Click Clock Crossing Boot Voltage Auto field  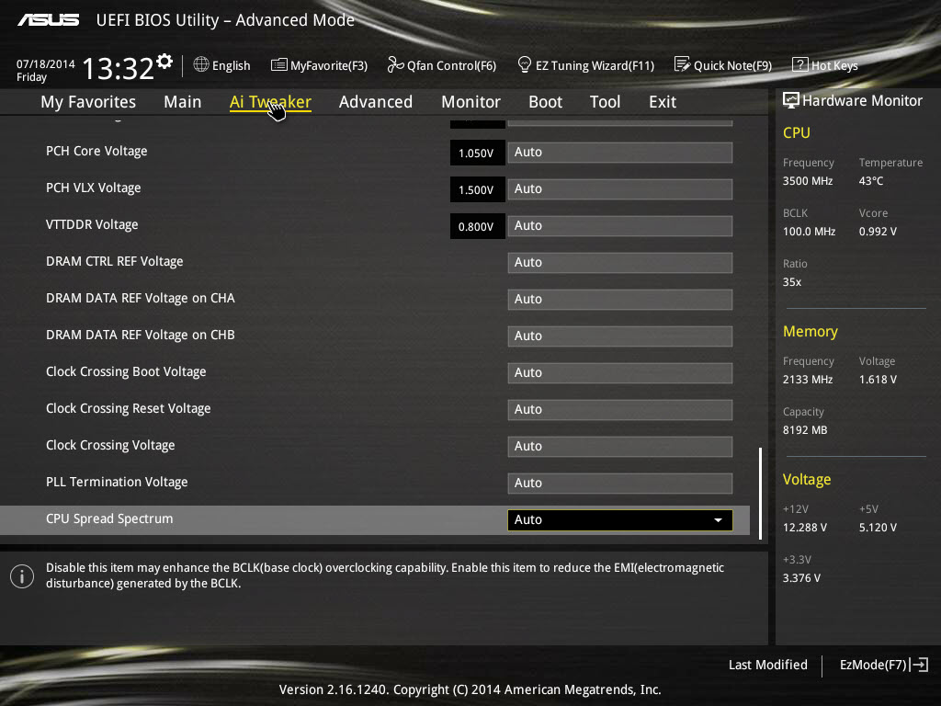[x=620, y=373]
